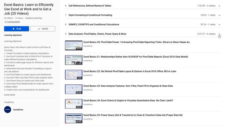The image size is (226, 127).
Task: Click ExcelIsFun channel under Excel Basics 24
Action: (88, 104)
